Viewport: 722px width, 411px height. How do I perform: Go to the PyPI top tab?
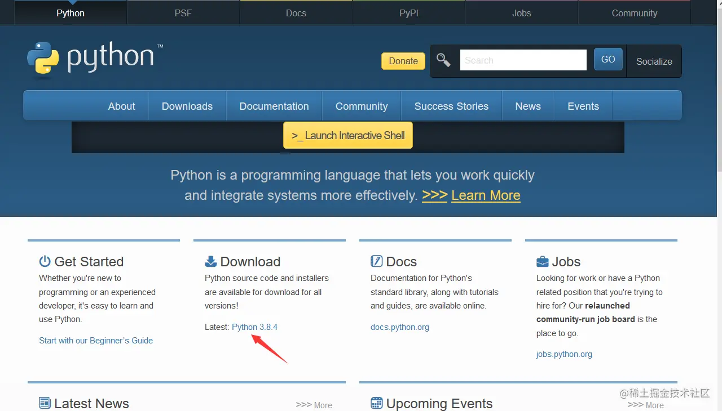pos(409,13)
